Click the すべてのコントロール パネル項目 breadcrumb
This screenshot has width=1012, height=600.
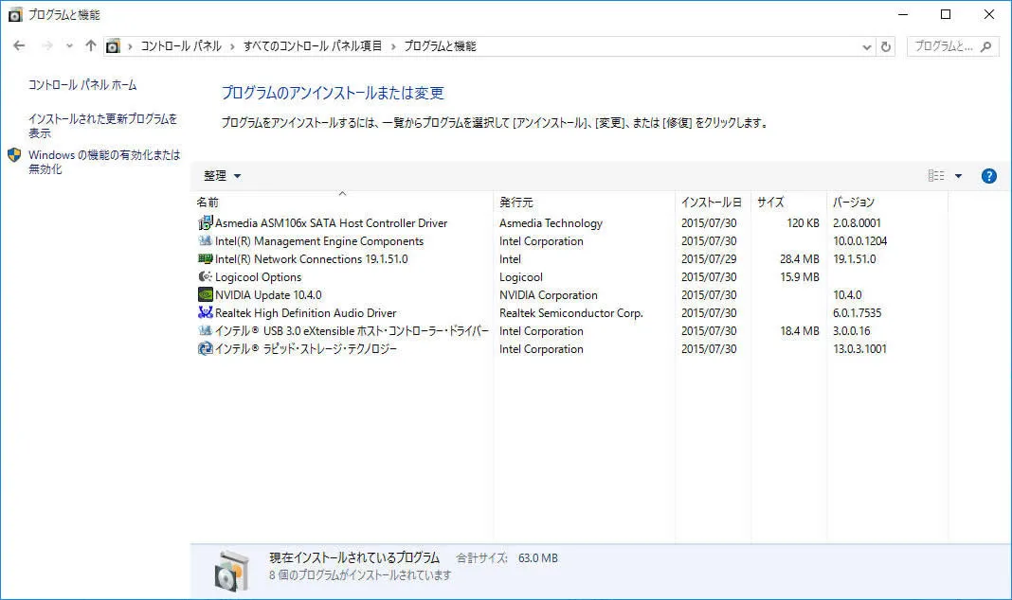coord(313,46)
